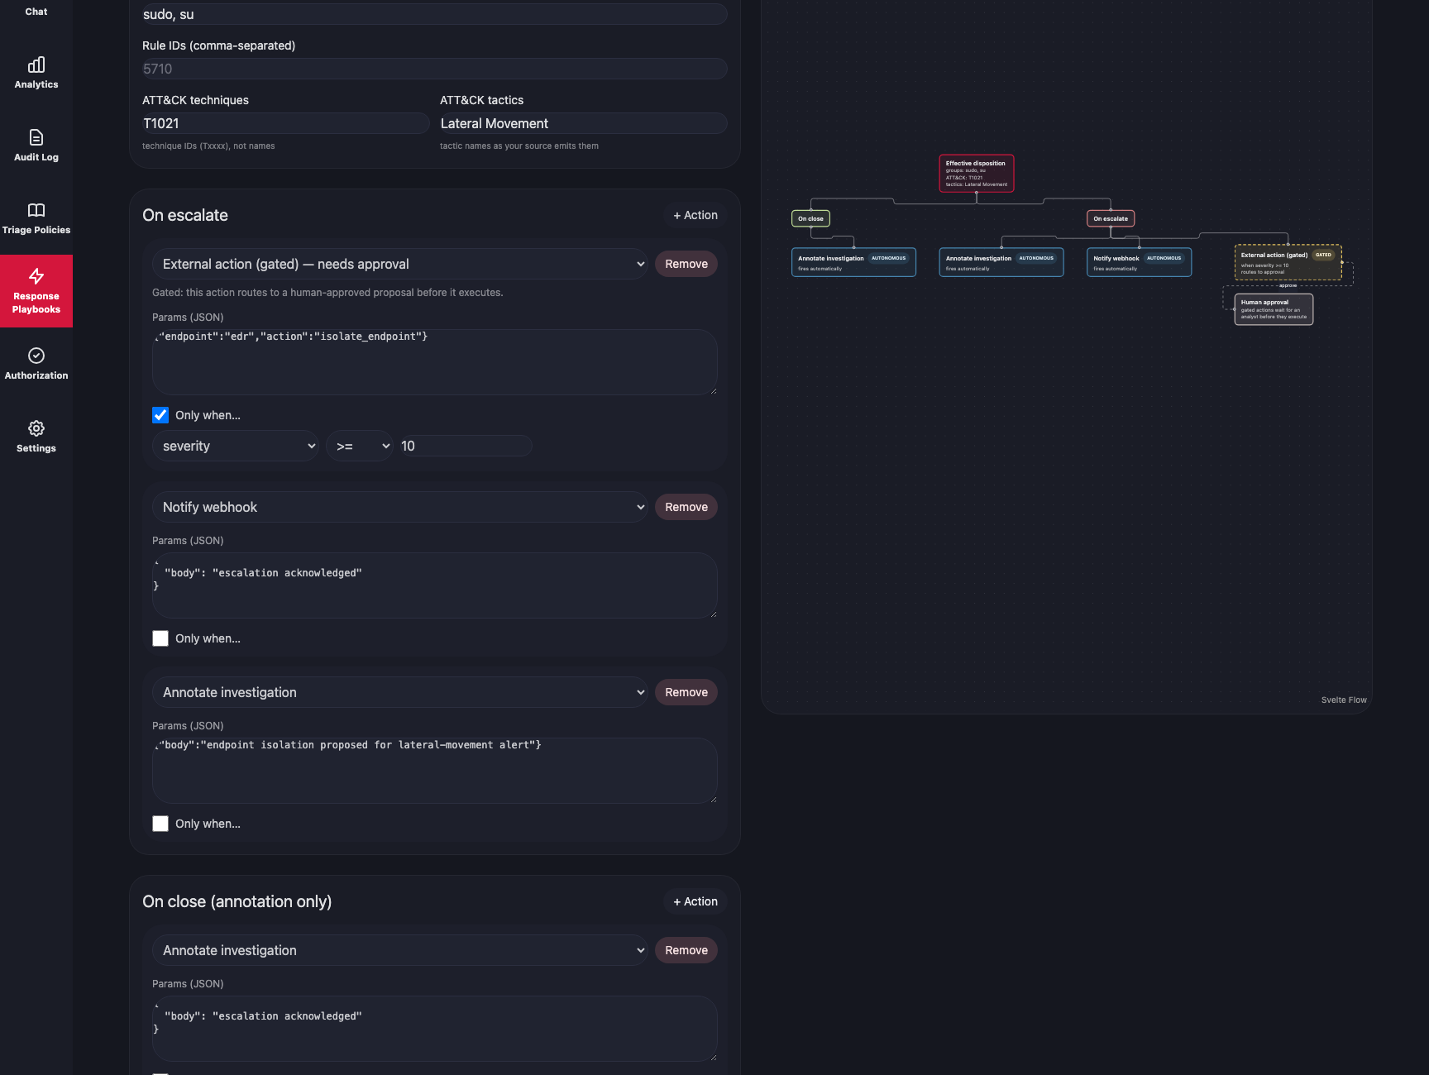Edit endpoint isolation proposed annotation JSON
Viewport: 1429px width, 1075px height.
point(435,771)
